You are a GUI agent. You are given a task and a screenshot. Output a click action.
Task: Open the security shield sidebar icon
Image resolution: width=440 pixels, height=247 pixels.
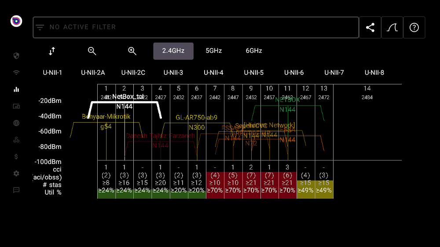16,56
